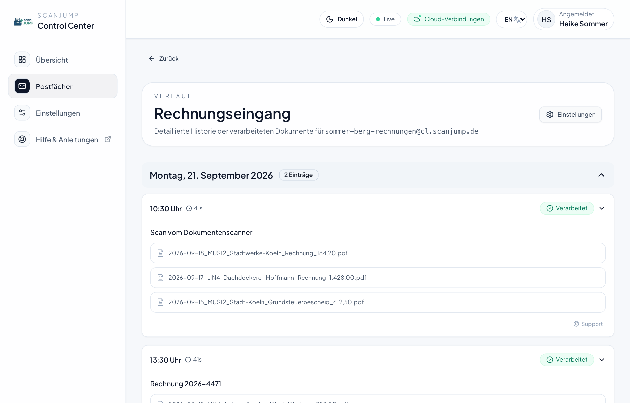Click the 13:30 Uhr time label
This screenshot has height=403, width=630.
click(x=165, y=360)
